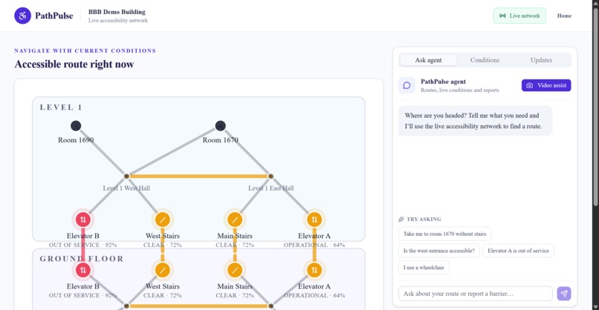The width and height of the screenshot is (599, 310).
Task: Click the 'LEVEL 1' floor heading
Action: [x=61, y=108]
